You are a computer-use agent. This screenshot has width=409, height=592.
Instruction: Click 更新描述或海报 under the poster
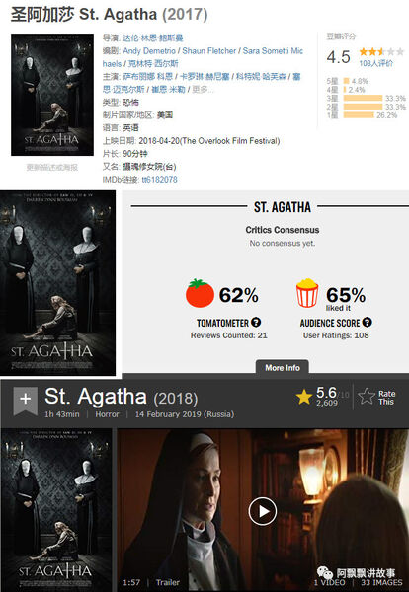pos(52,167)
